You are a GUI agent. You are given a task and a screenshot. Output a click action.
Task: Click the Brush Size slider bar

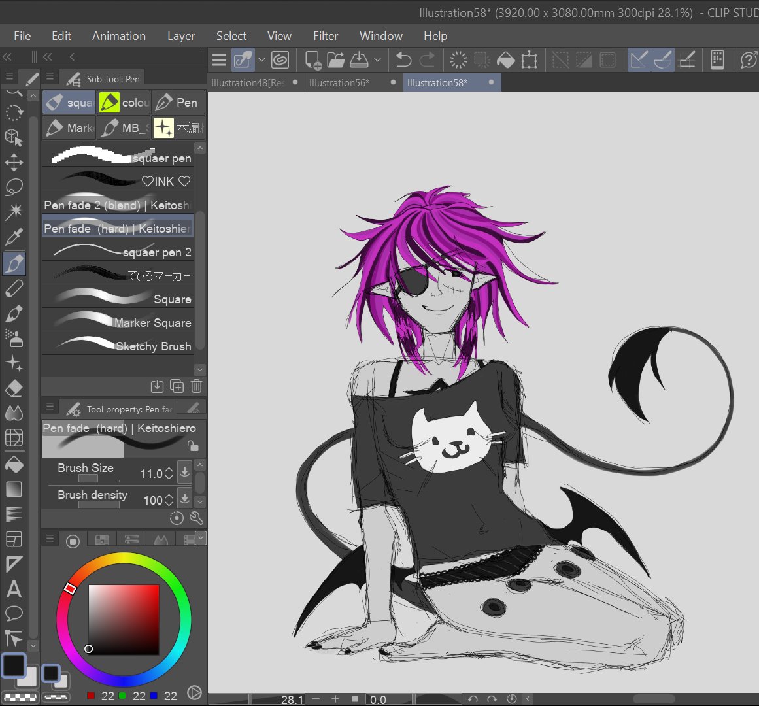[99, 479]
